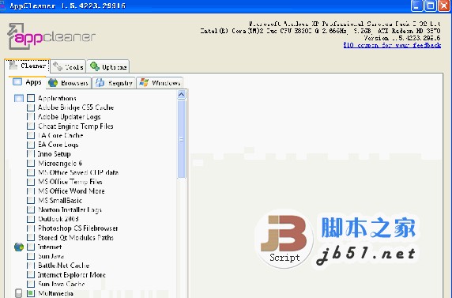Click the AppCleaner title bar icon

click(x=2, y=6)
